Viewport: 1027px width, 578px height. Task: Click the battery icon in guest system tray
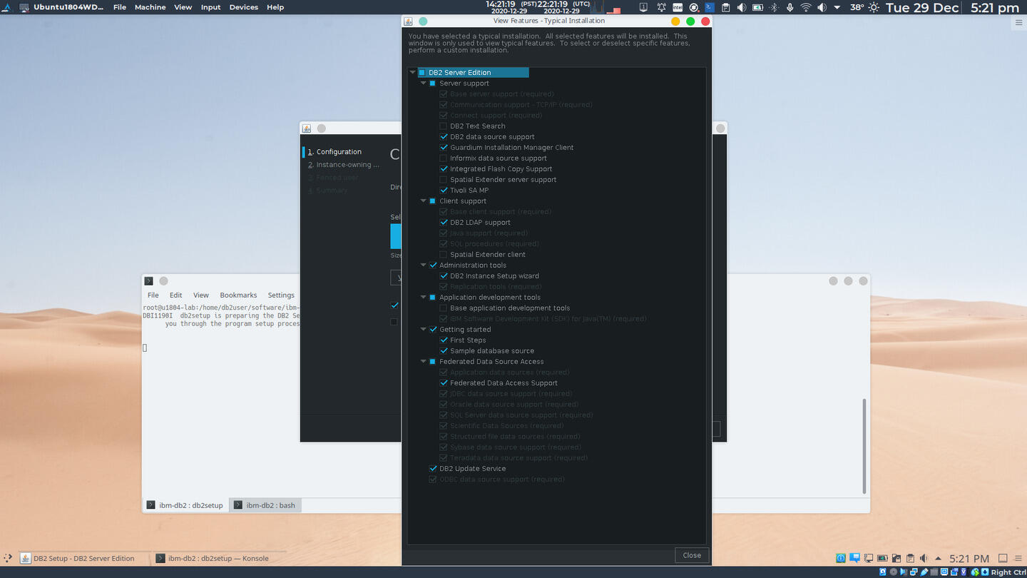(x=882, y=558)
